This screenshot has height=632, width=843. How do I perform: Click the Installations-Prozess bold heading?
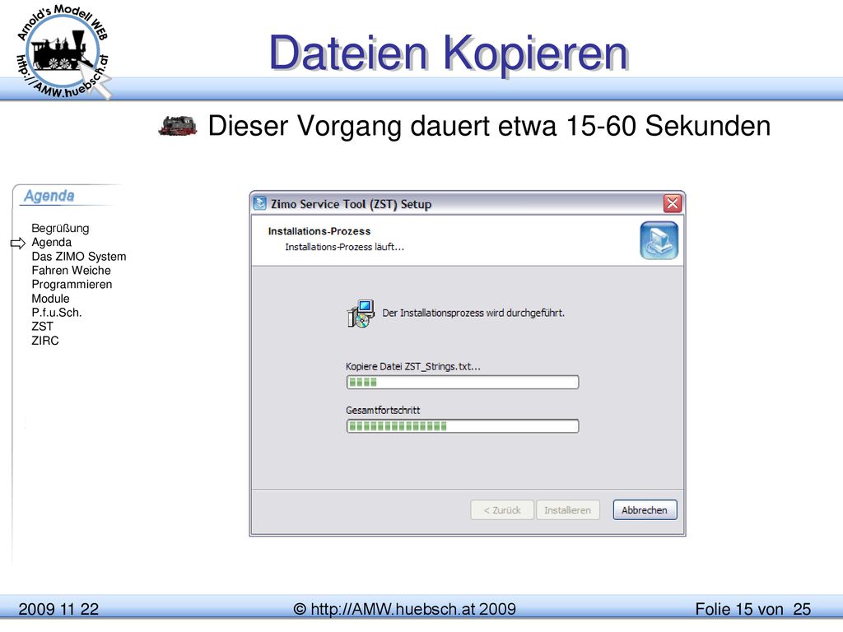[319, 231]
